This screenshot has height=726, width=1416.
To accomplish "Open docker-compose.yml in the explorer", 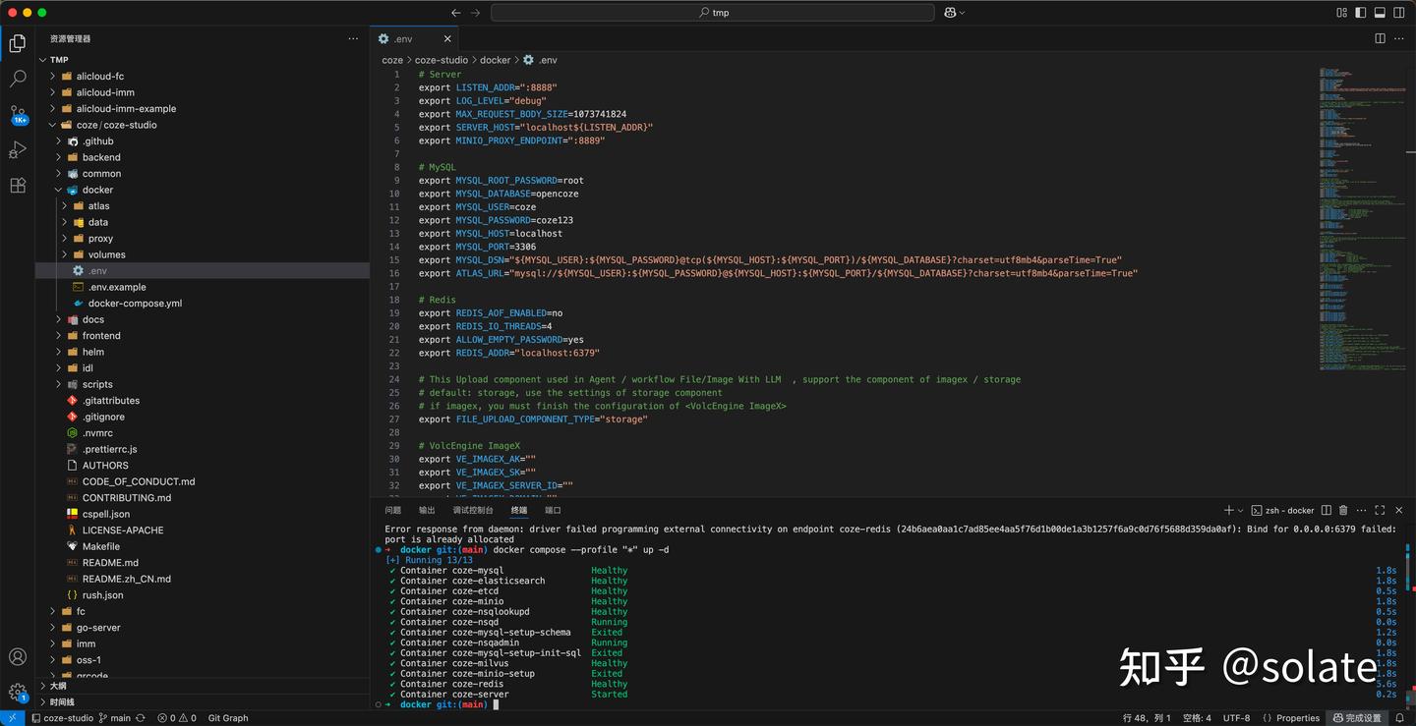I will click(135, 304).
